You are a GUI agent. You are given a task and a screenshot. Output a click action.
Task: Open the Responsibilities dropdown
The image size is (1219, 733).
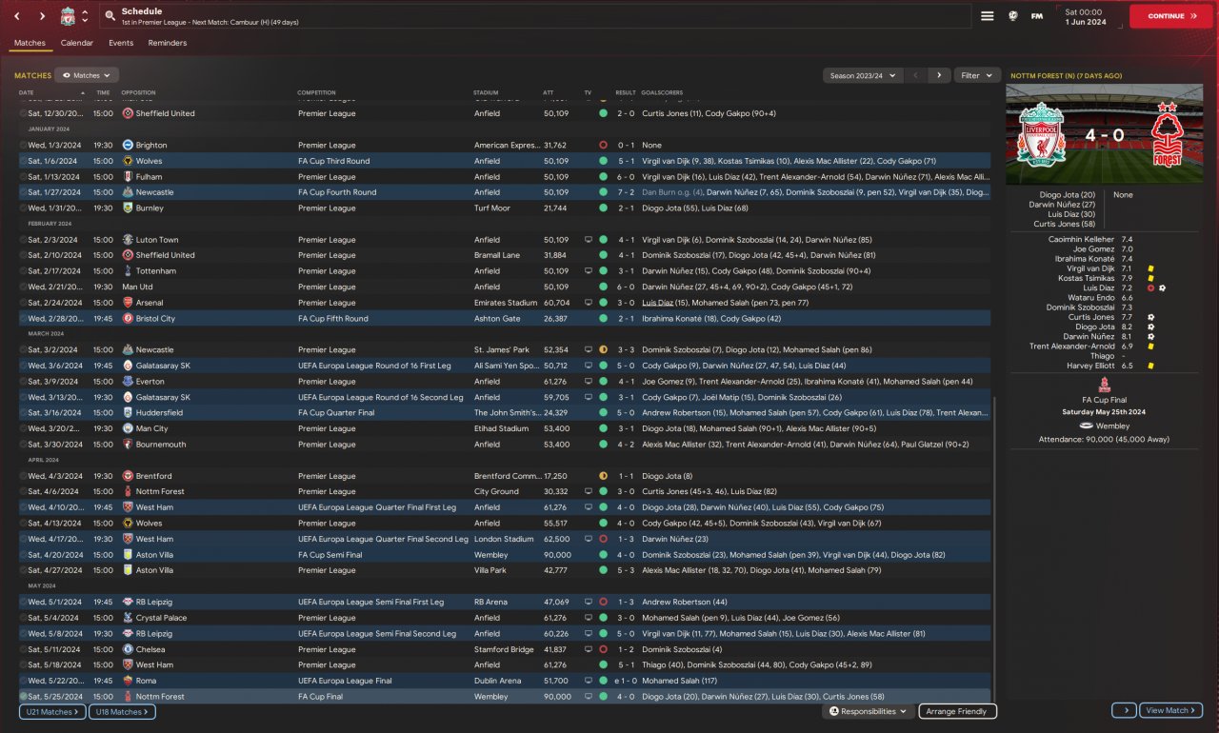(x=868, y=711)
